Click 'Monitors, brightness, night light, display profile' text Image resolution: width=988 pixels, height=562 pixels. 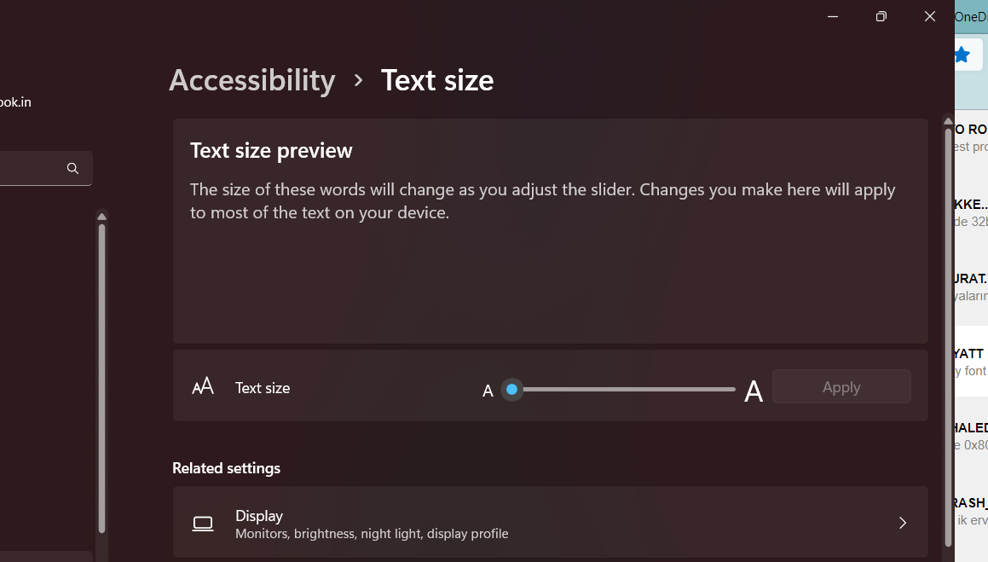(372, 534)
